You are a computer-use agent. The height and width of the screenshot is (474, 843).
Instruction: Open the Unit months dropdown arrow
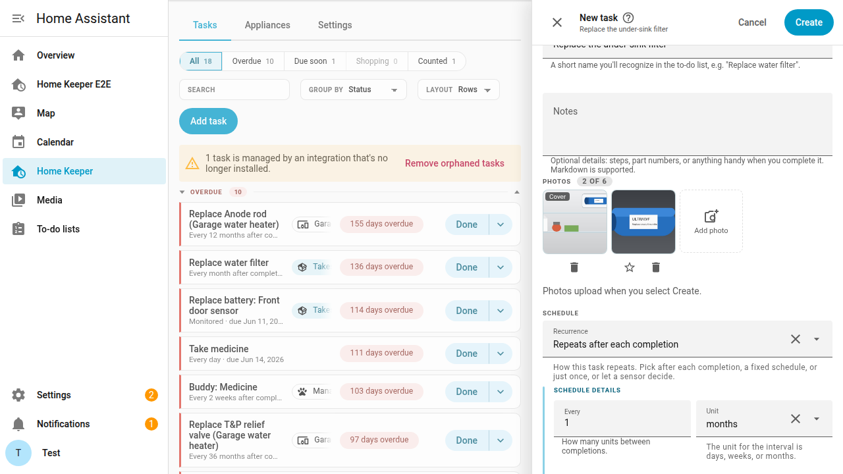(817, 419)
